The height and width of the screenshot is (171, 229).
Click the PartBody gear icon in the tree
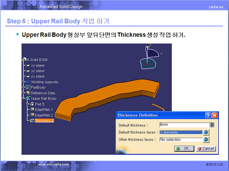(28, 87)
